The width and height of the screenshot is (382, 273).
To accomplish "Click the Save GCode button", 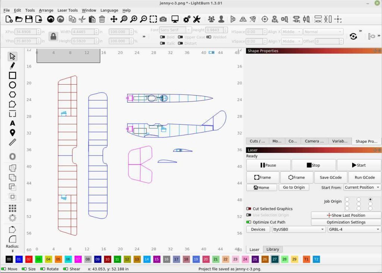I will [331, 178].
